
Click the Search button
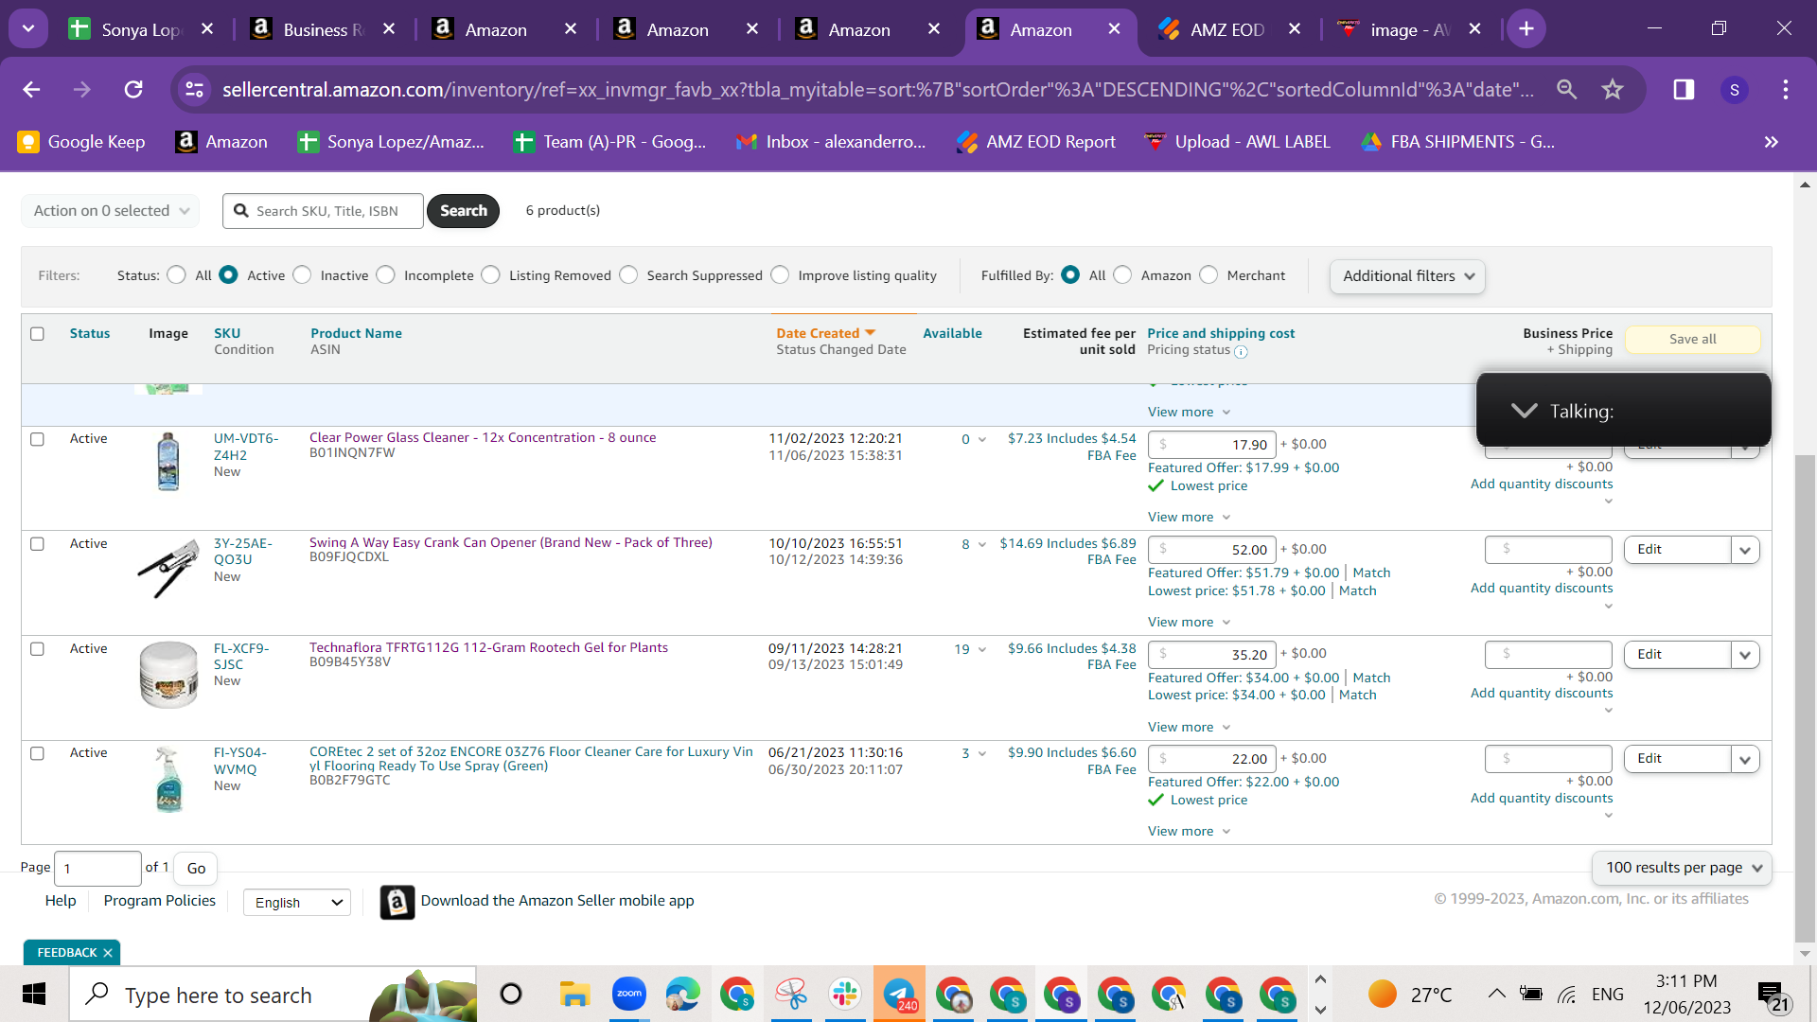463,211
